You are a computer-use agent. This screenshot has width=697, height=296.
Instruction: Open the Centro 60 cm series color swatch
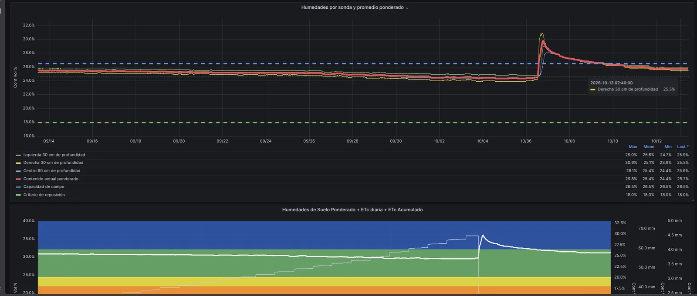pyautogui.click(x=18, y=171)
